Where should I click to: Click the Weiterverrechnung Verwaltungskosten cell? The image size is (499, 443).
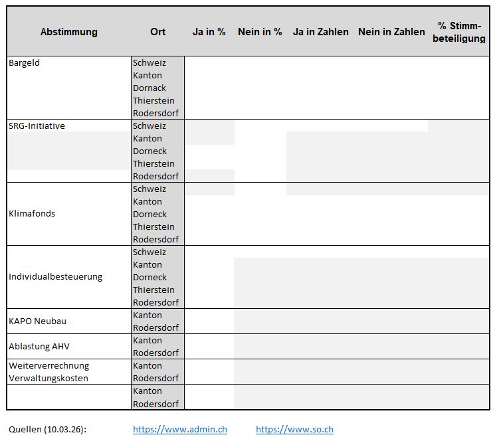point(69,372)
